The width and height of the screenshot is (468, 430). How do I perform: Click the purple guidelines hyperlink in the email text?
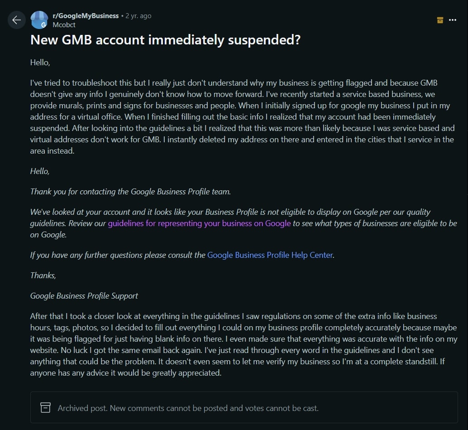(x=199, y=223)
